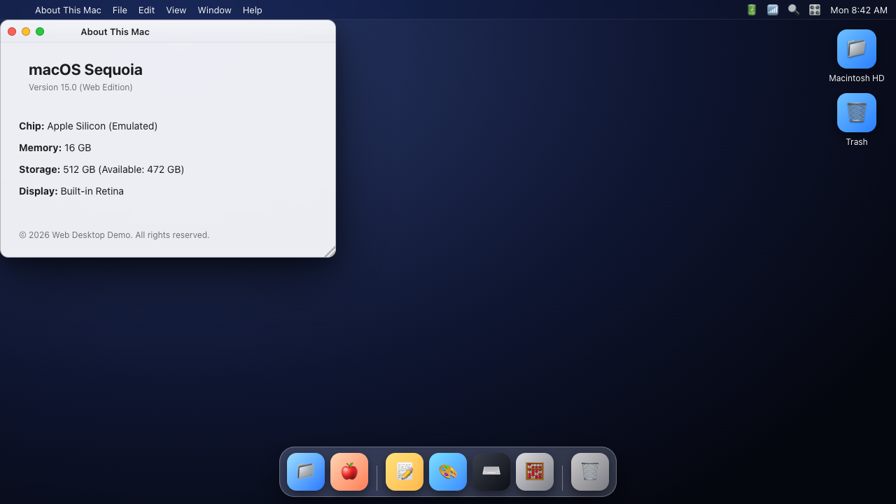This screenshot has width=896, height=504.
Task: Open the Control Center icon in menu bar
Action: coord(815,10)
